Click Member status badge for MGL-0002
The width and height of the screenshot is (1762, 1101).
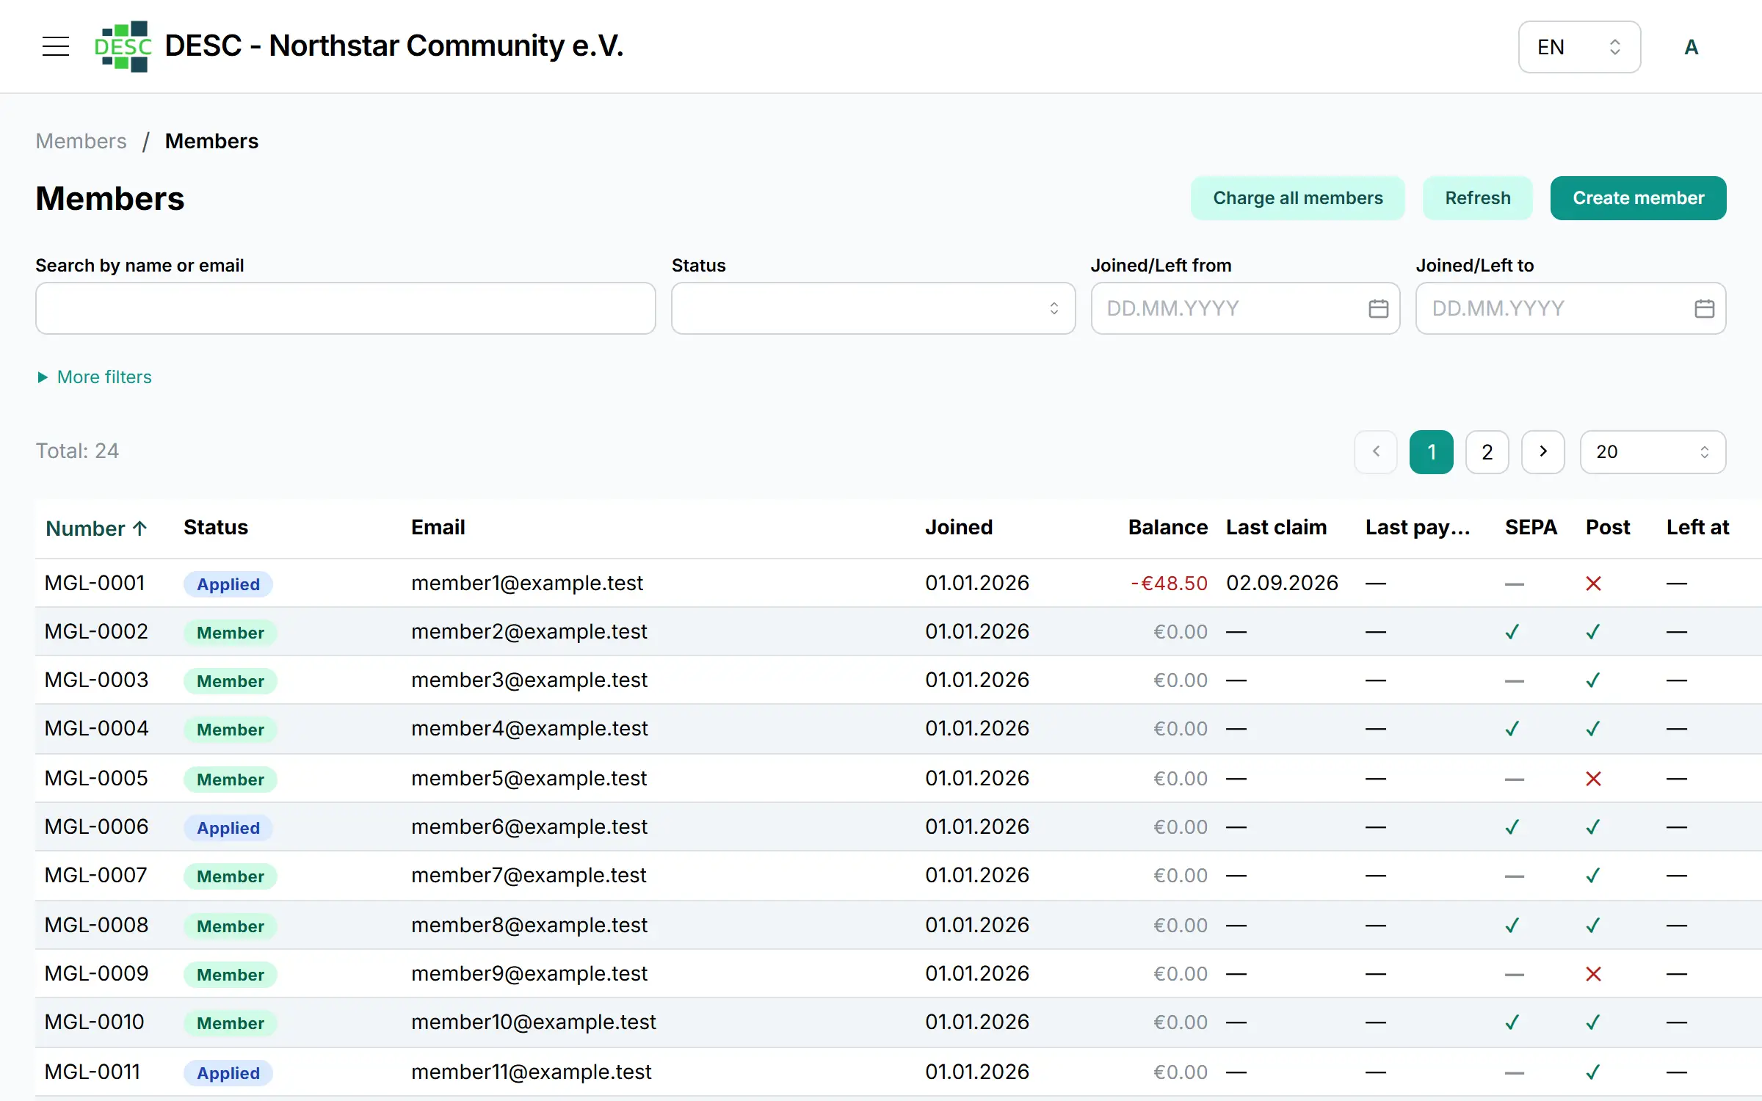pos(231,633)
